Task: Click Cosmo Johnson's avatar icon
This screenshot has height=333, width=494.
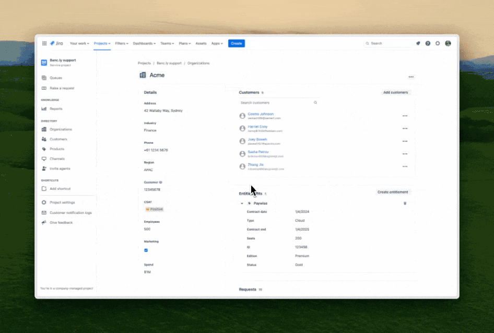Action: coord(242,116)
